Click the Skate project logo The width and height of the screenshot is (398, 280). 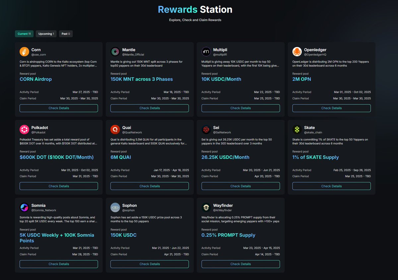(x=297, y=130)
